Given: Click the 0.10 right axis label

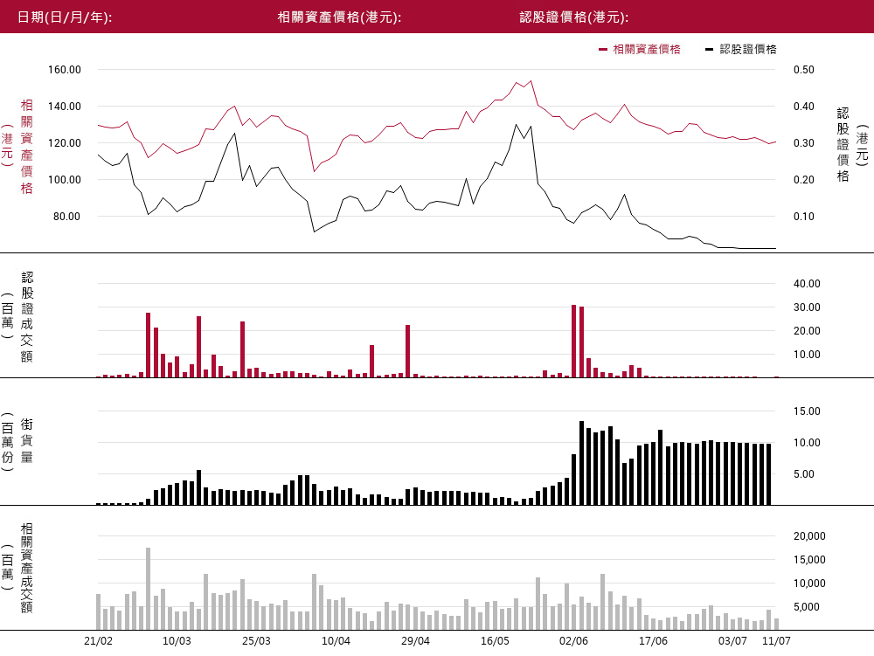Looking at the screenshot, I should pos(804,217).
